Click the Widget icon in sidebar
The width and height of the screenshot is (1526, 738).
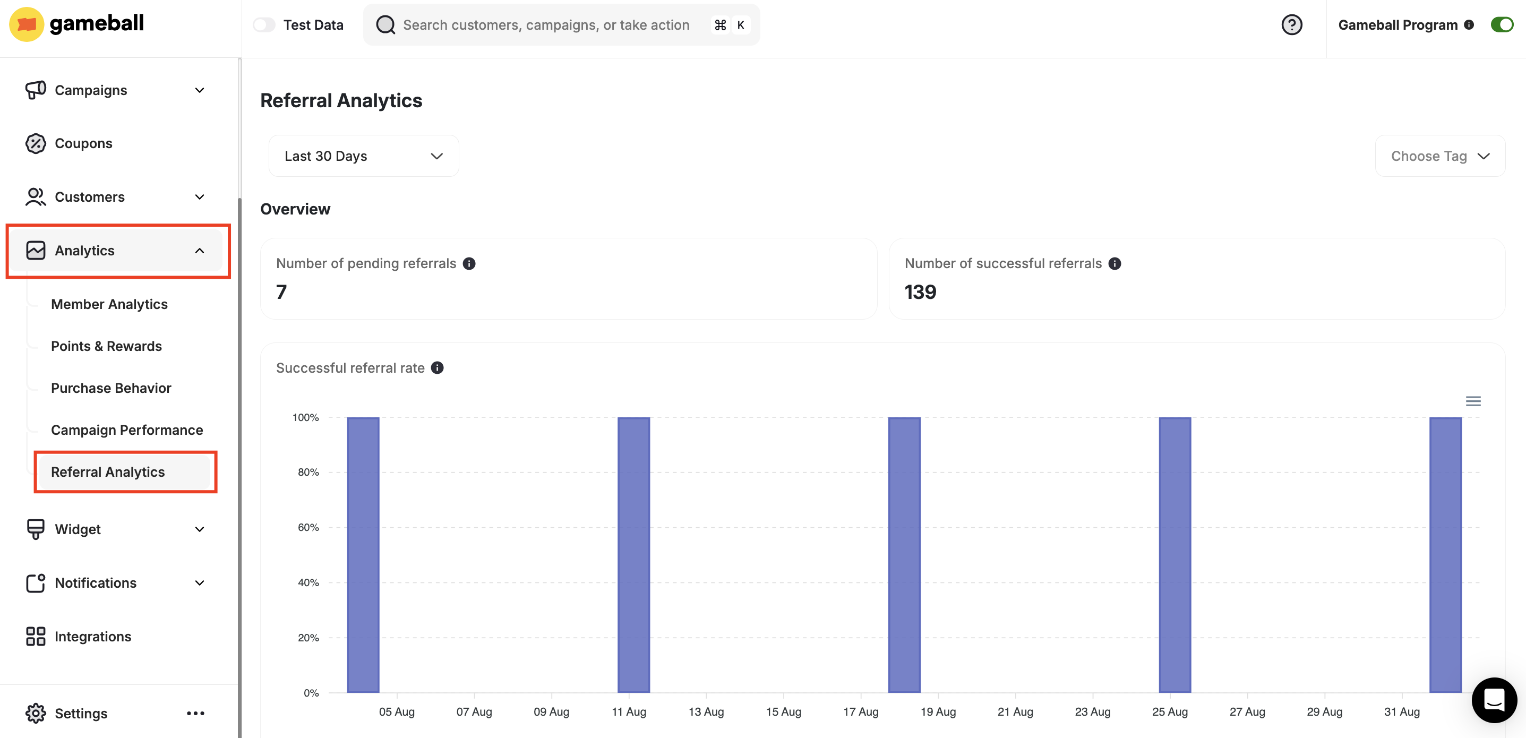[35, 529]
